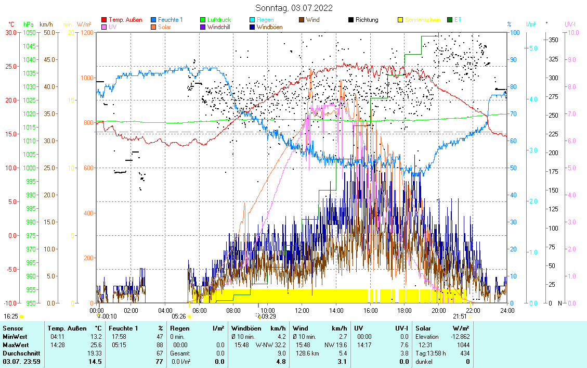Image resolution: width=587 pixels, height=368 pixels.
Task: Click the sunrise marker at 05:26
Action: [x=189, y=316]
